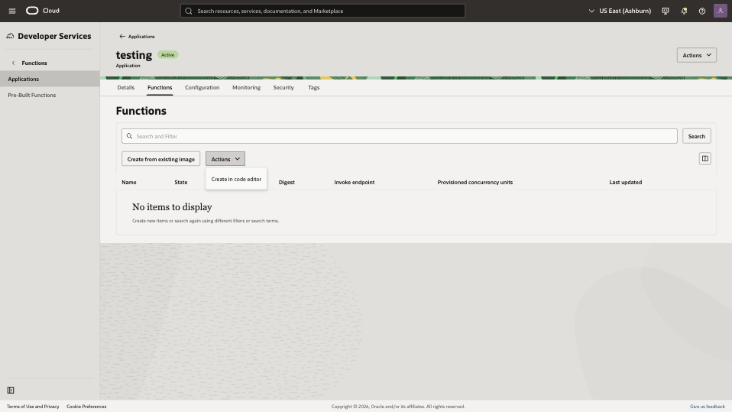Click the Last updated column header

click(x=626, y=182)
